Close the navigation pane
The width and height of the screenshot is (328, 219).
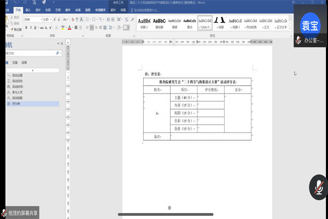tap(62, 43)
